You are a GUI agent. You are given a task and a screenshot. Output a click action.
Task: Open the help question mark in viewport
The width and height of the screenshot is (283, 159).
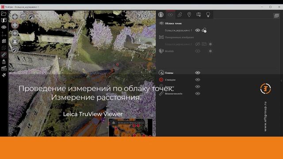139,16
